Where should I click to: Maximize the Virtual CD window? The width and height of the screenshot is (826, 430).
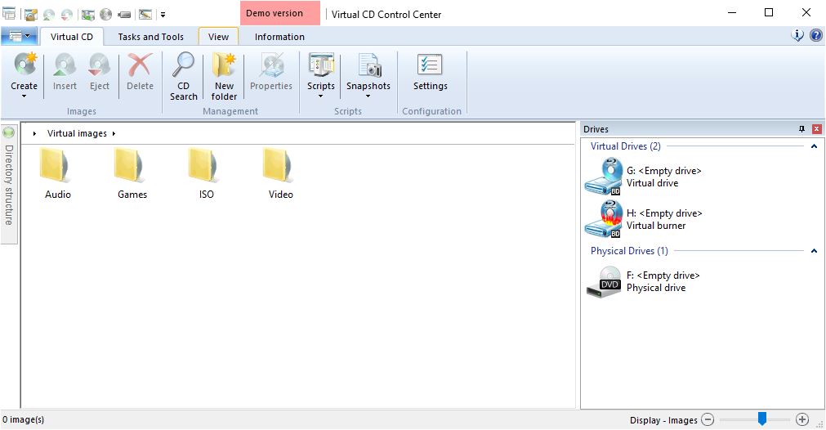(x=769, y=12)
